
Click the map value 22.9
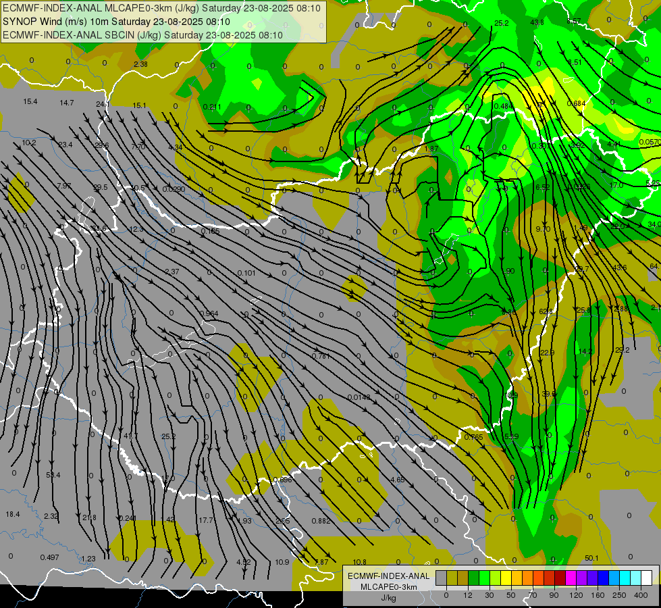pyautogui.click(x=547, y=353)
